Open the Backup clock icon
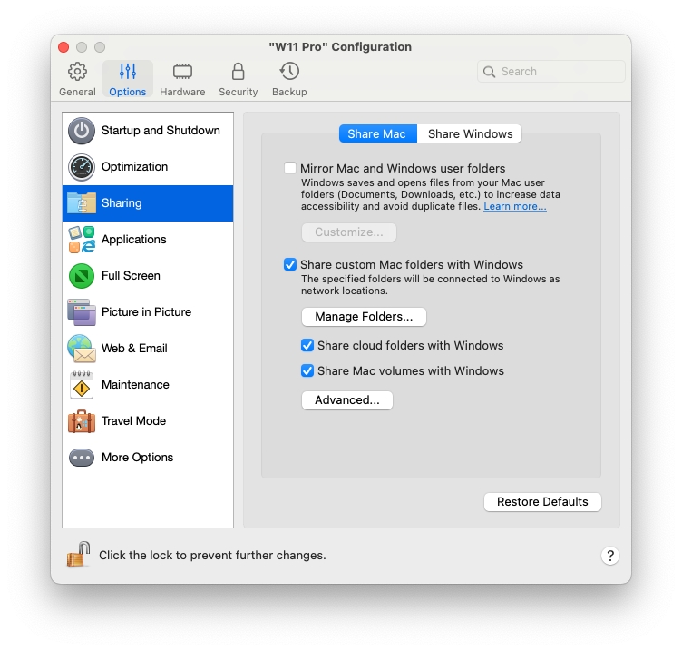The height and width of the screenshot is (651, 682). [289, 72]
